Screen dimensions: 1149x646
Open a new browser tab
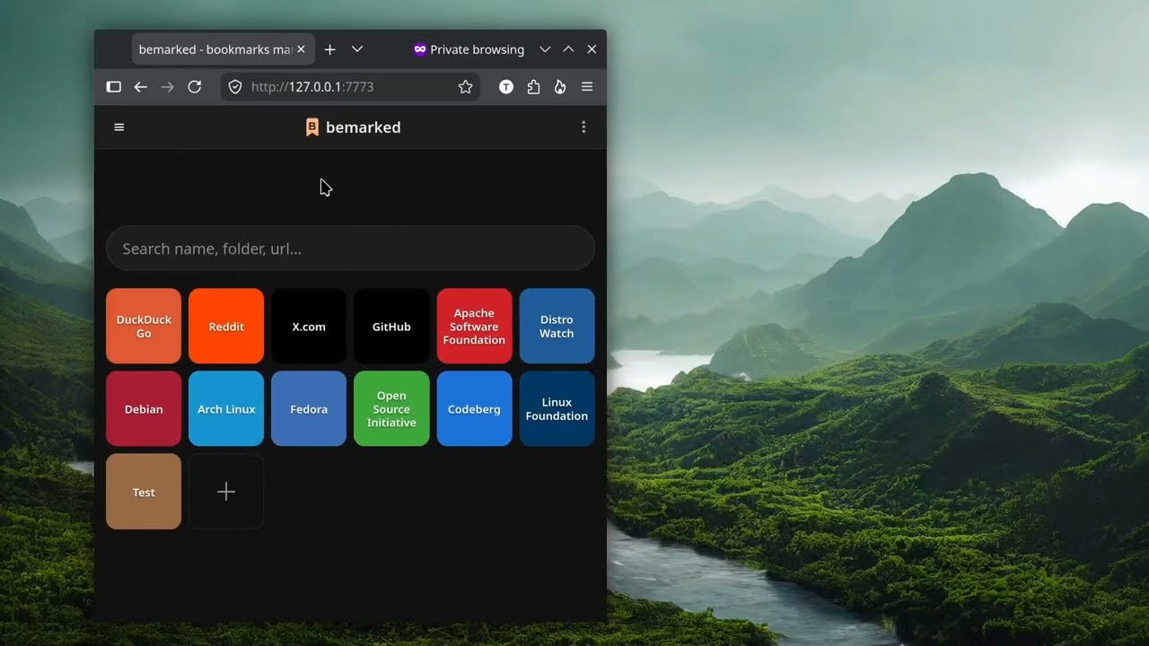coord(329,49)
